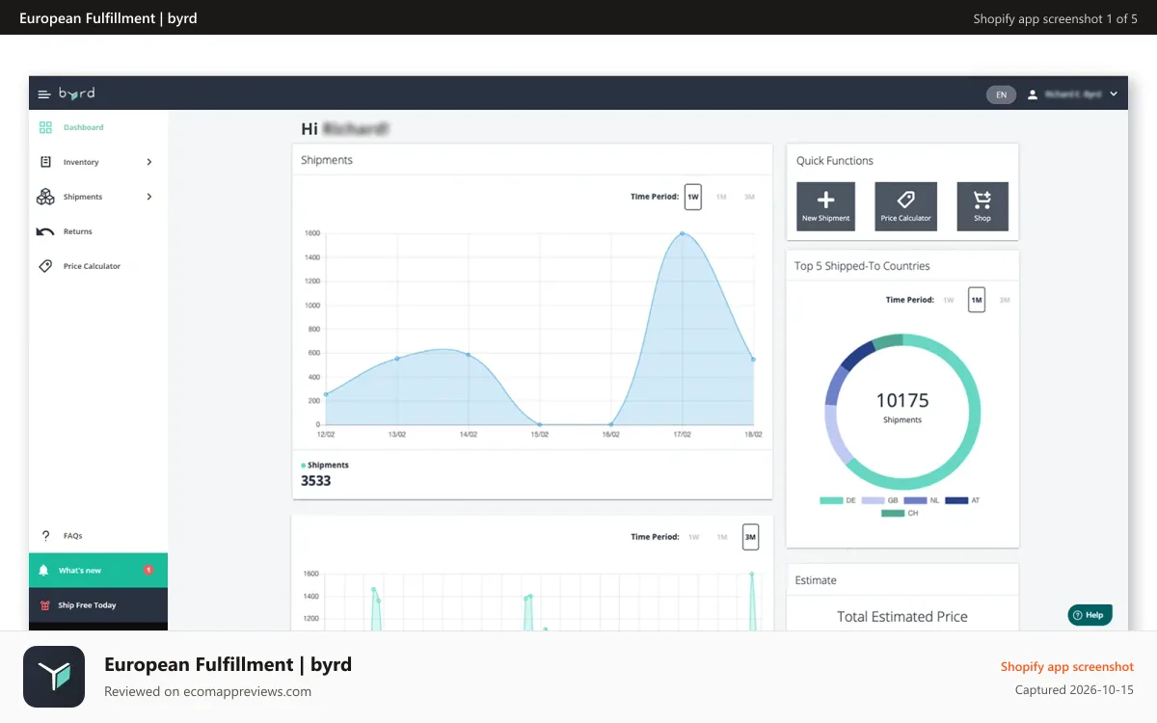Click the Shipments boxes icon
This screenshot has width=1157, height=723.
point(45,197)
